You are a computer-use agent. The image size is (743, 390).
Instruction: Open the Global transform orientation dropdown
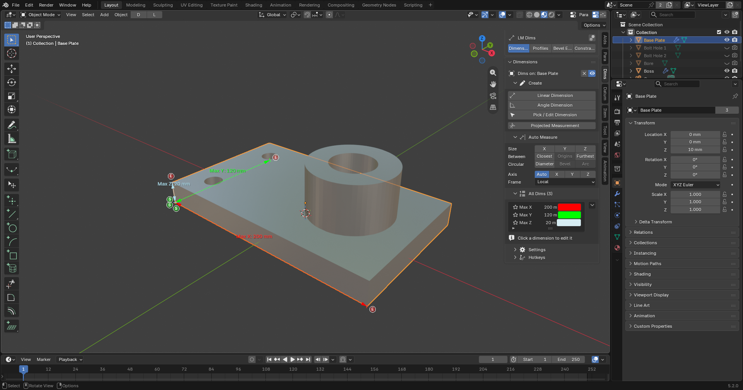273,15
